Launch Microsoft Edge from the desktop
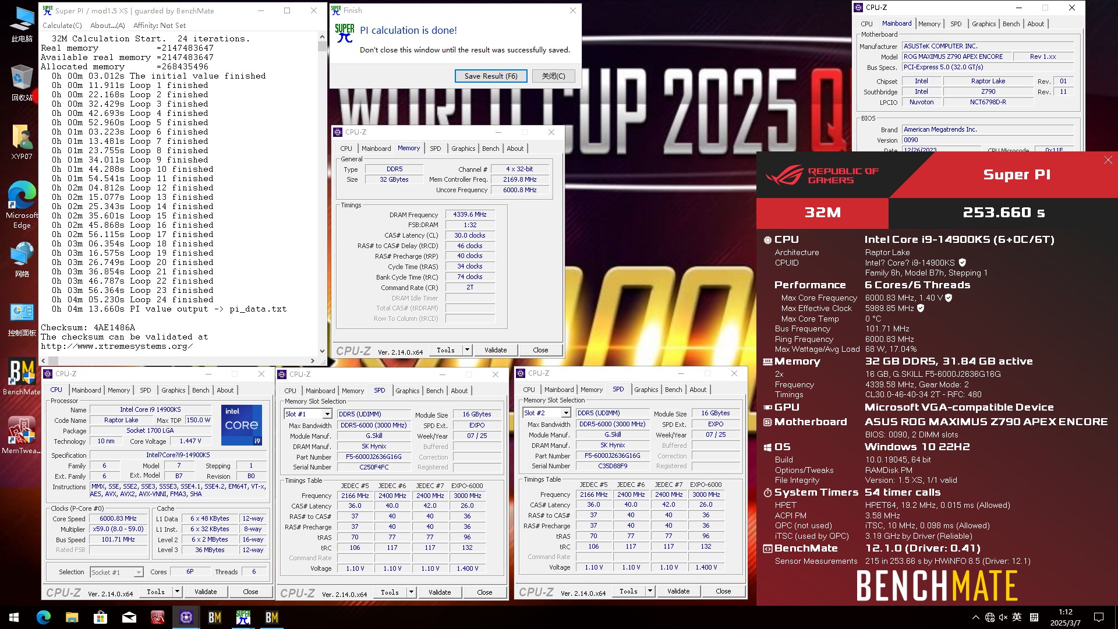The width and height of the screenshot is (1118, 629). pos(22,204)
